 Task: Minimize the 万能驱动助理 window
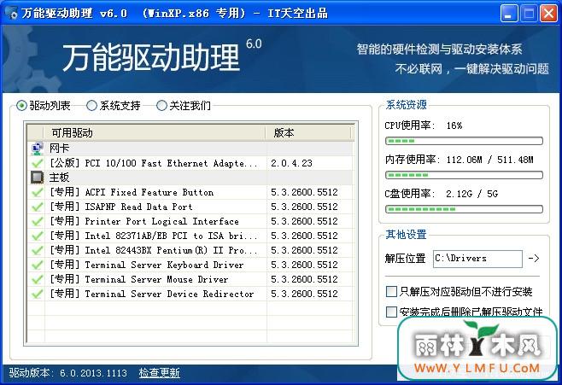(509, 14)
